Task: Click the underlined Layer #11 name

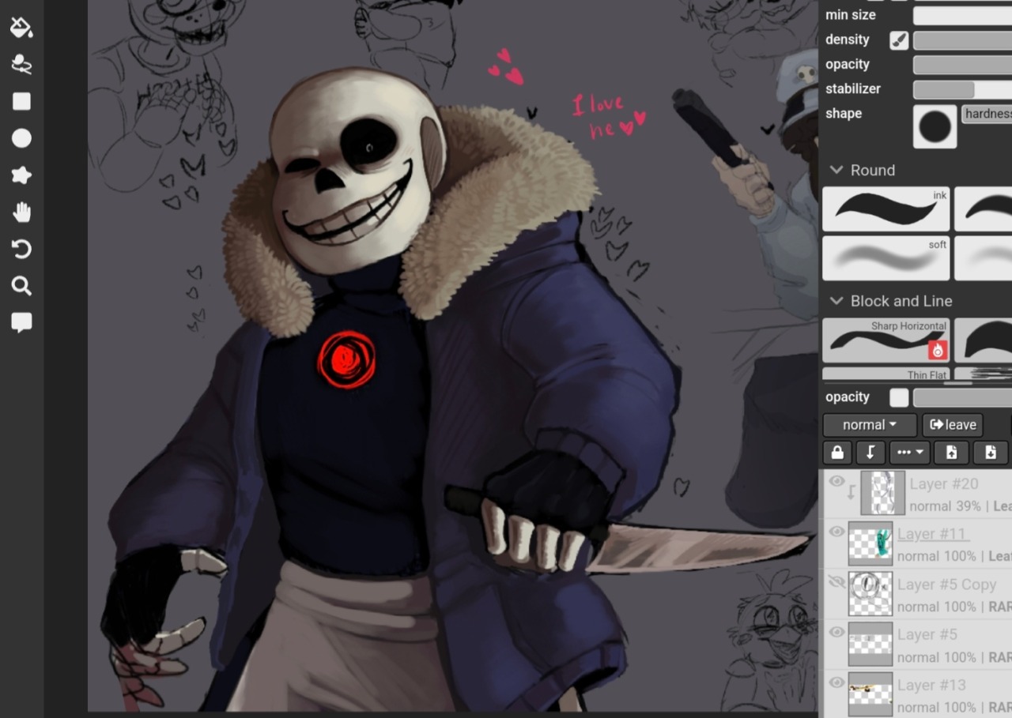Action: (933, 535)
